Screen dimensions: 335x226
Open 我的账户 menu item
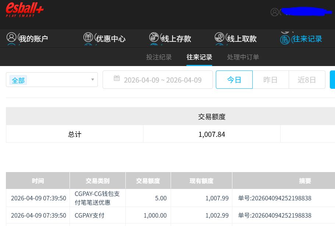[33, 39]
